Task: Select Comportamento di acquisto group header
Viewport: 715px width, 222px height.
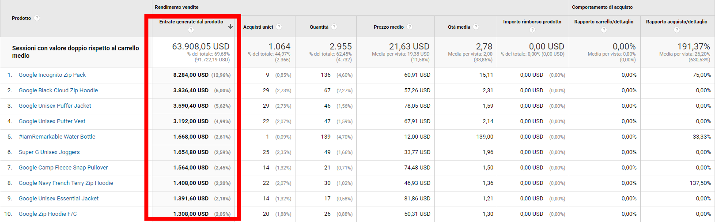Action: point(602,7)
